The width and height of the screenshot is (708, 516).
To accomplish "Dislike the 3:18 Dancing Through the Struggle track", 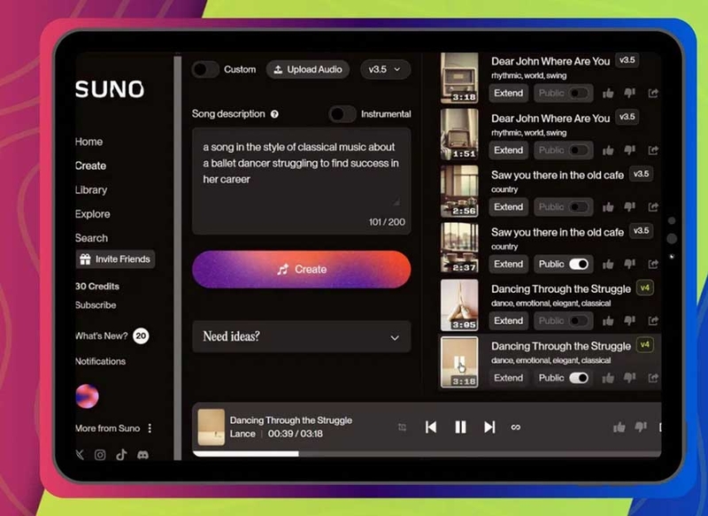I will tap(630, 378).
